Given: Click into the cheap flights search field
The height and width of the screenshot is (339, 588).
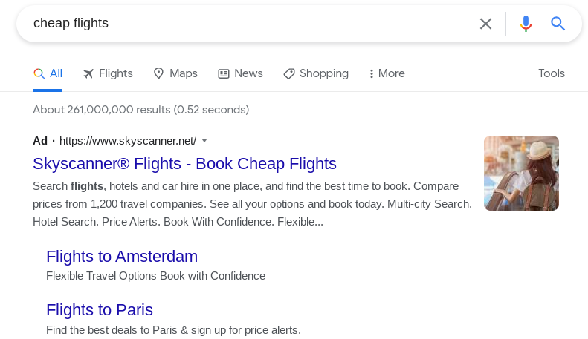Looking at the screenshot, I should pyautogui.click(x=245, y=24).
